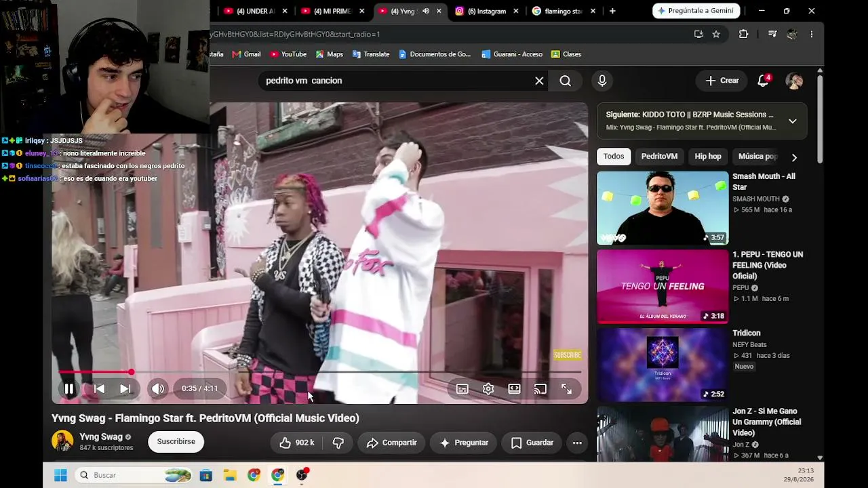The width and height of the screenshot is (868, 488).
Task: Cast the video to a TV
Action: point(540,389)
